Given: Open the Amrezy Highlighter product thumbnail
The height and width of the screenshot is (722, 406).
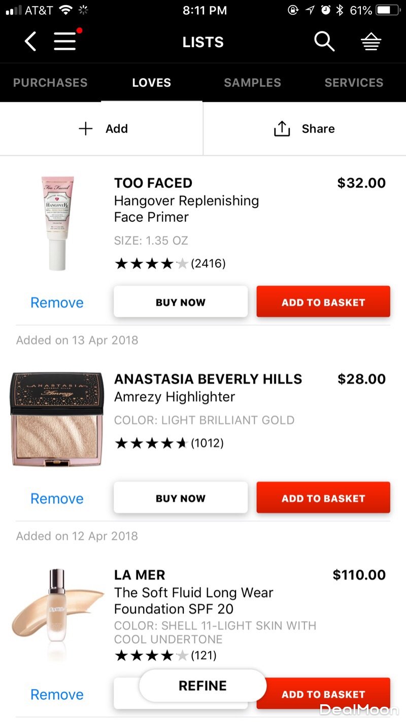Looking at the screenshot, I should tap(57, 419).
